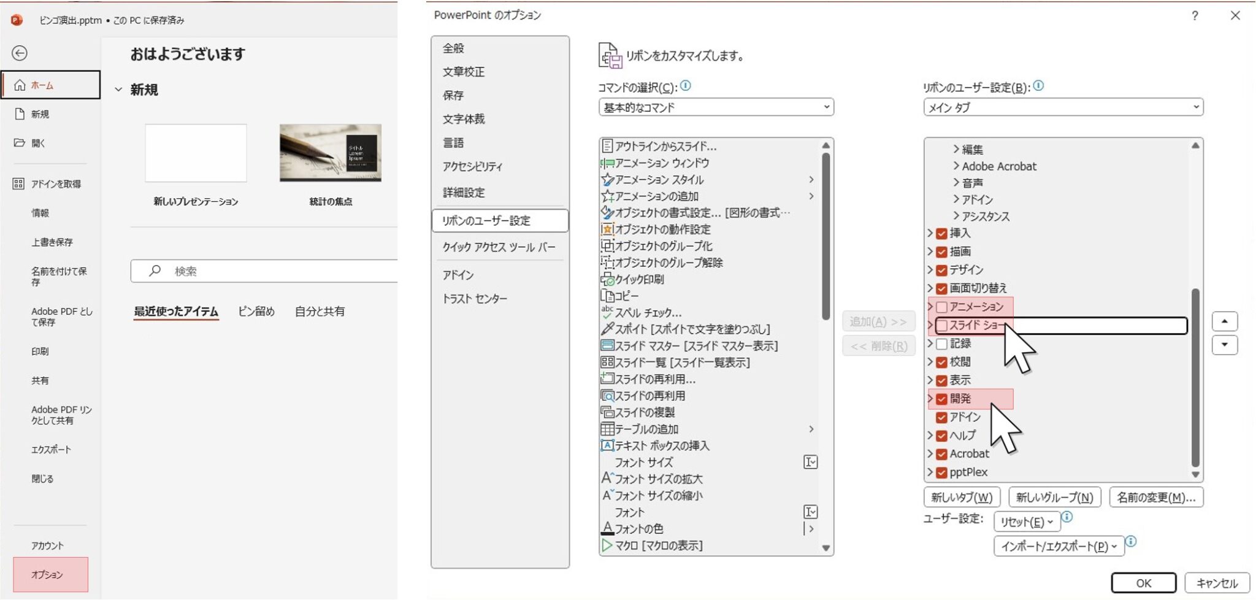Screen dimensions: 1256x600
Task: Click the info icon beside コマンドの選択
Action: (686, 87)
